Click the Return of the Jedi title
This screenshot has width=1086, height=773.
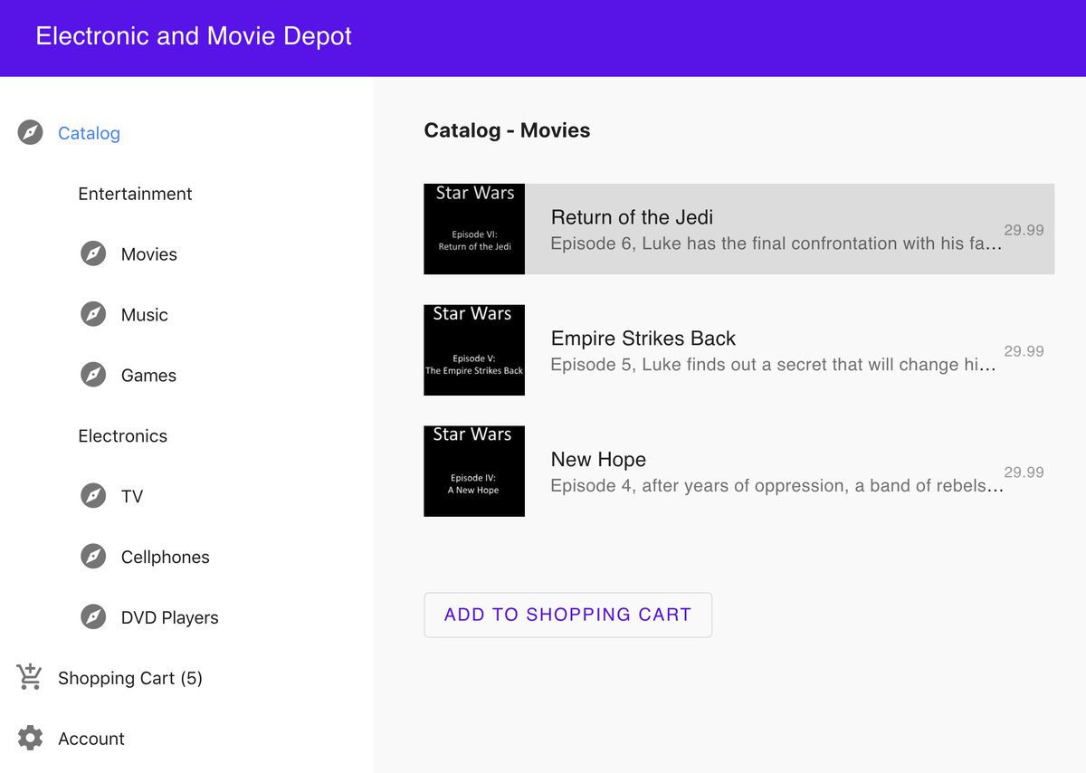pyautogui.click(x=632, y=217)
